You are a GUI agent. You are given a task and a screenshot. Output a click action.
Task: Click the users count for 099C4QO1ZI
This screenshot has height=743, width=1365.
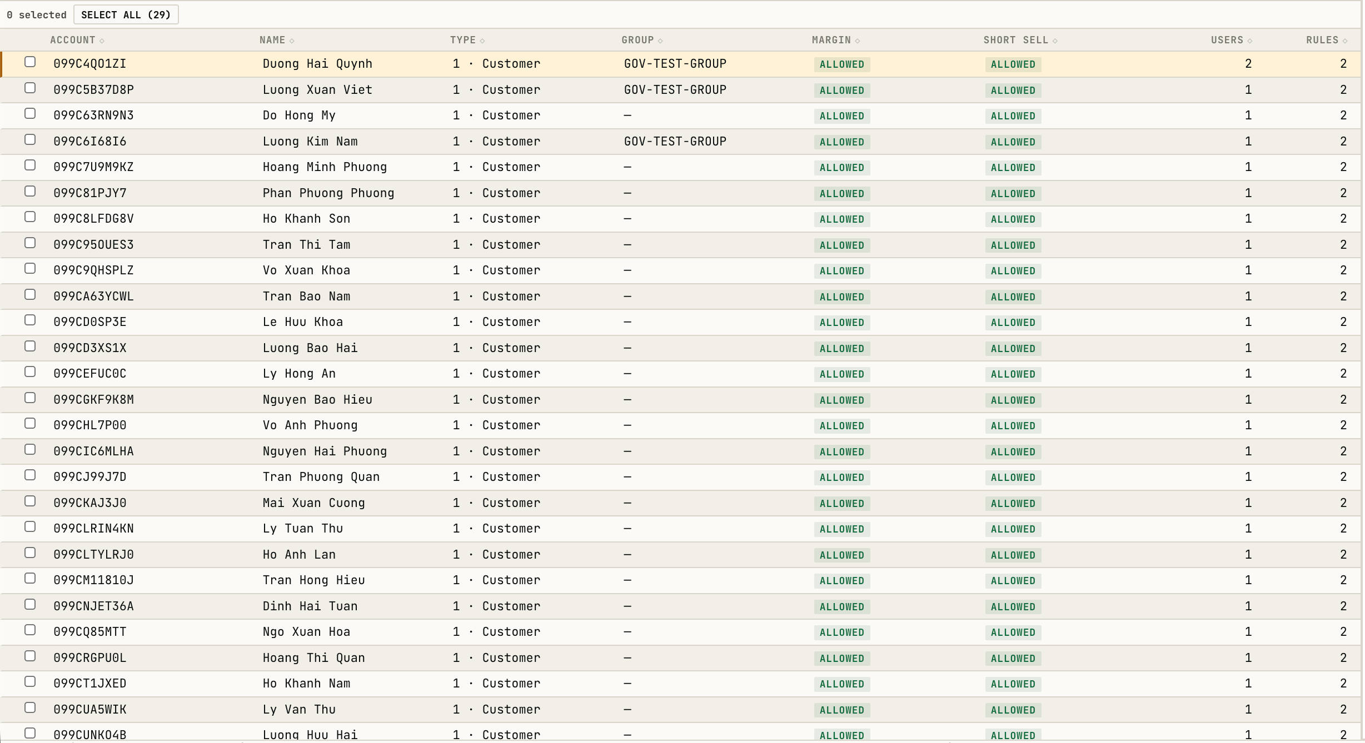(x=1248, y=64)
